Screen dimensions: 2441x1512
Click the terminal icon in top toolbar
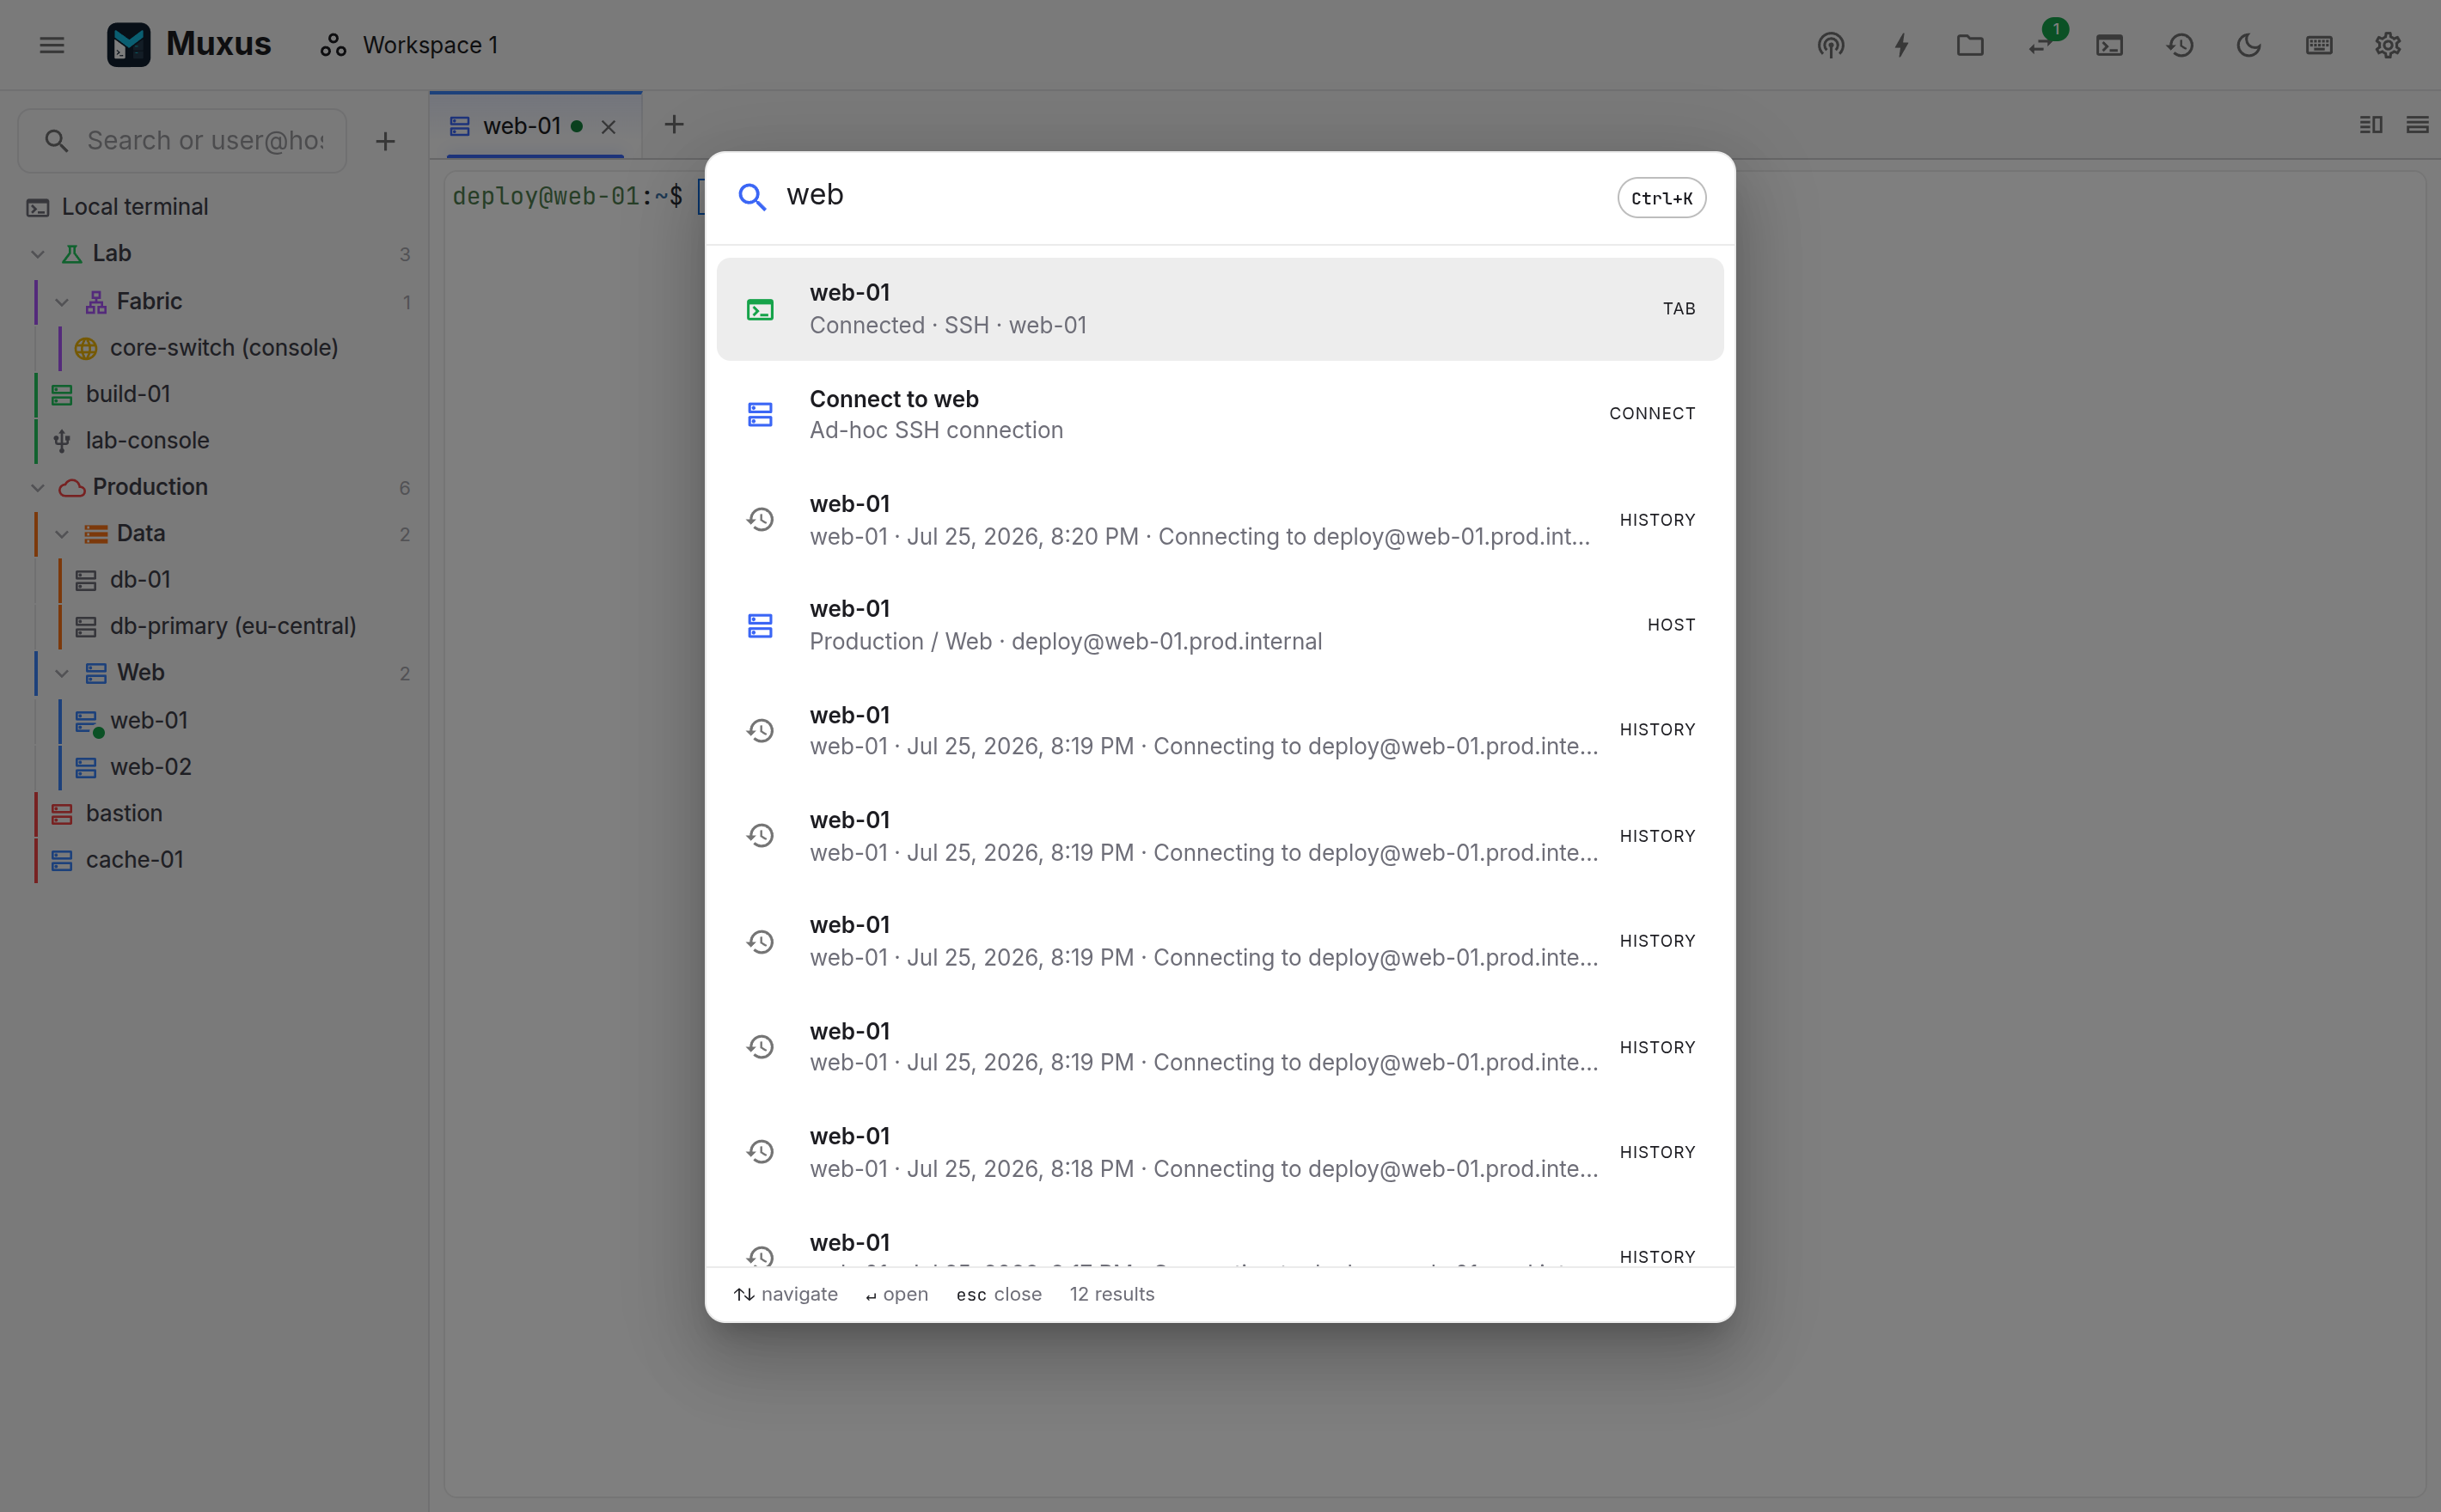click(x=2110, y=45)
